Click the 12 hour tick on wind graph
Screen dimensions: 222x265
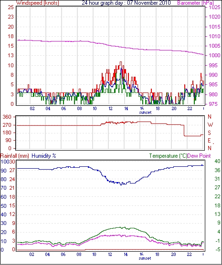coord(110,108)
